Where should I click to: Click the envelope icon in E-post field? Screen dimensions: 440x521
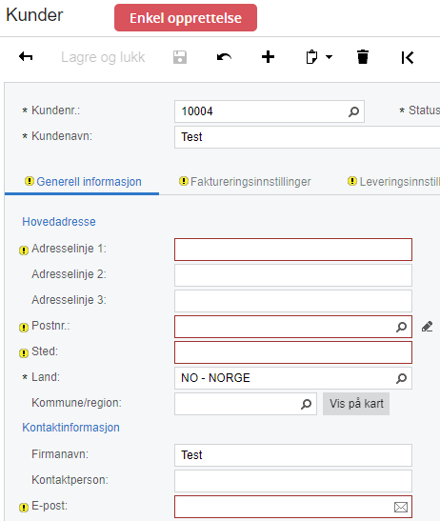pos(401,507)
